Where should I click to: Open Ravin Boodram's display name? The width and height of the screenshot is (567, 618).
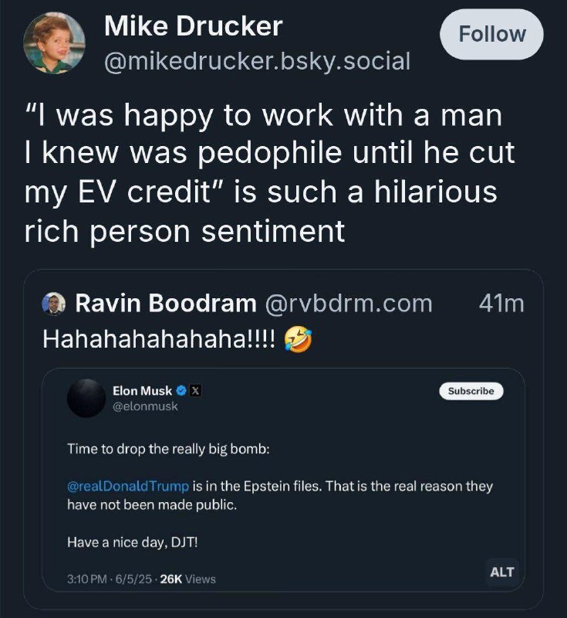pos(166,304)
